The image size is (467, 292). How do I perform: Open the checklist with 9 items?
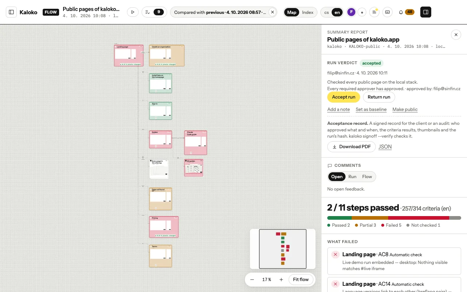coord(154,12)
